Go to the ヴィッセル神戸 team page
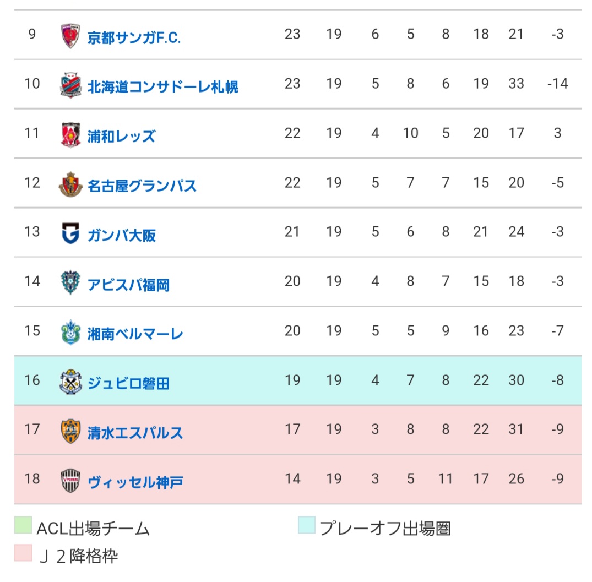 tap(135, 482)
